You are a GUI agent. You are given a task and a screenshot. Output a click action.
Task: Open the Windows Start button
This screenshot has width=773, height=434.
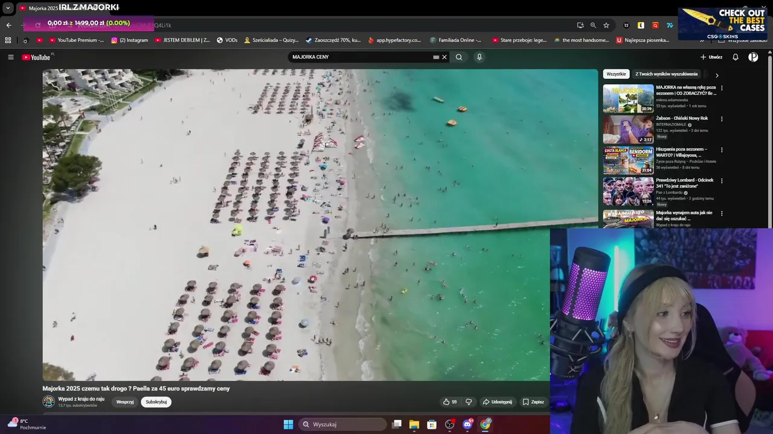coord(288,424)
